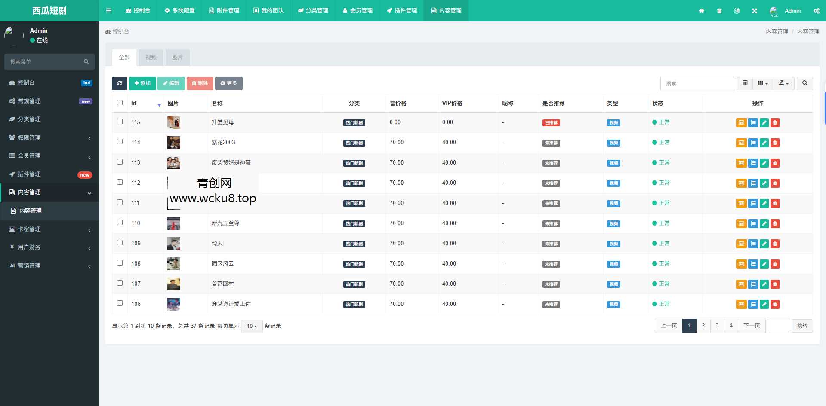The width and height of the screenshot is (826, 406).
Task: Click the table 搜索 input field
Action: click(x=697, y=83)
